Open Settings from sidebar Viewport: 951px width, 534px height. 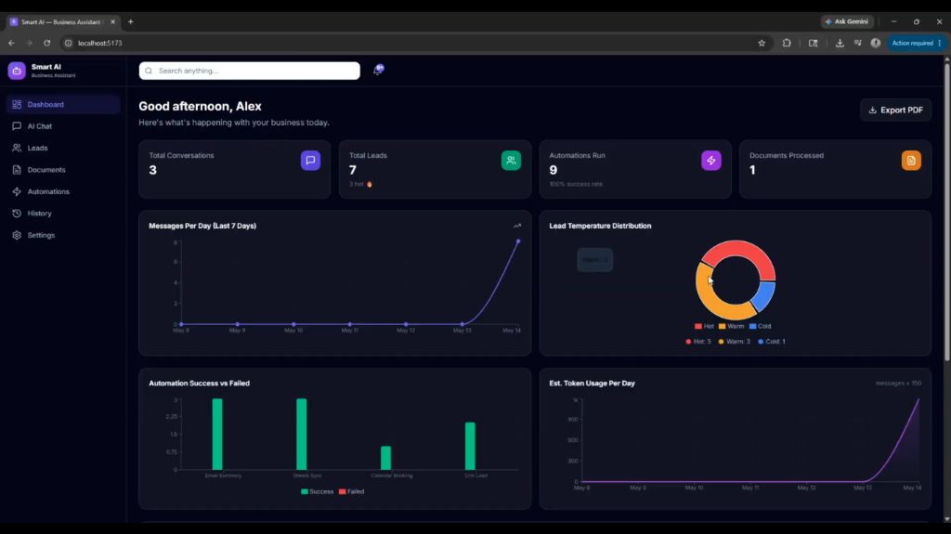point(63,236)
